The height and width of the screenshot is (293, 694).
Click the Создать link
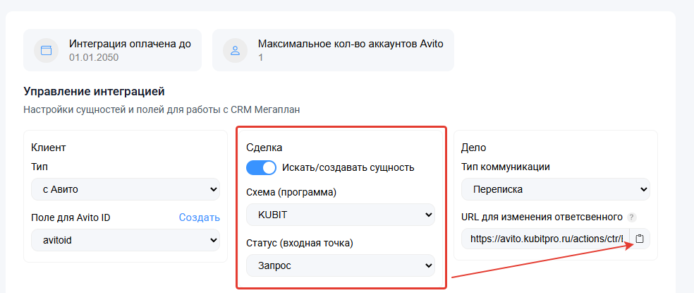(199, 217)
